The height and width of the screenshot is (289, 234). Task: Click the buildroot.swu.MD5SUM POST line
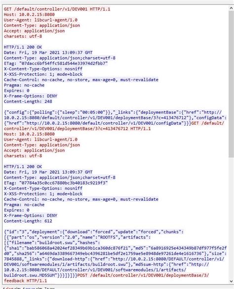point(106,275)
